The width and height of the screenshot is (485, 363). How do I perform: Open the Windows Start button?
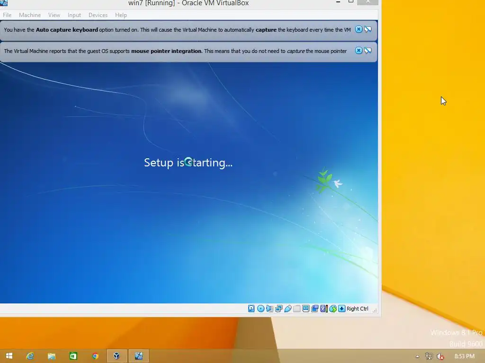click(x=9, y=356)
